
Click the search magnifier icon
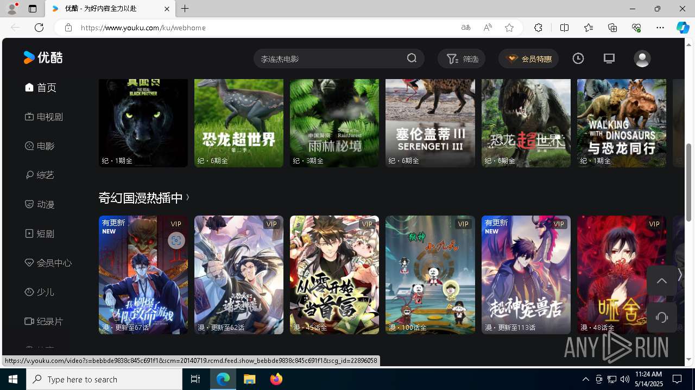click(x=412, y=58)
